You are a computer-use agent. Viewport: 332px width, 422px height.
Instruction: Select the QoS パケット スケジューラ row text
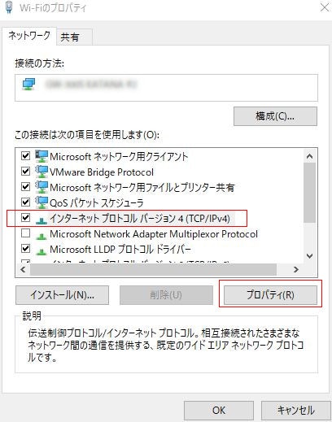pyautogui.click(x=97, y=203)
